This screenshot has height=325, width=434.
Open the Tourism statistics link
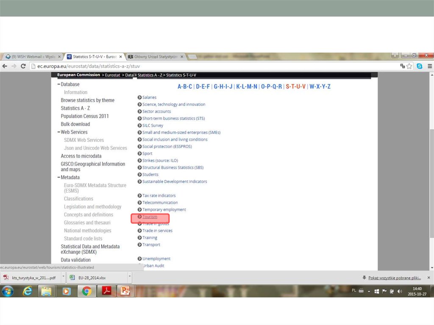[x=150, y=217]
